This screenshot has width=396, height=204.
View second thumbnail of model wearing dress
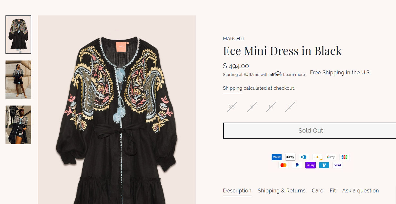point(18,80)
